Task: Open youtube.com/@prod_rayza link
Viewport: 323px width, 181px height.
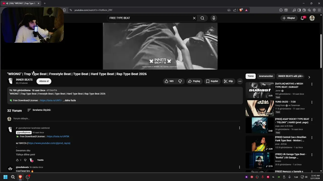Action: click(49, 143)
